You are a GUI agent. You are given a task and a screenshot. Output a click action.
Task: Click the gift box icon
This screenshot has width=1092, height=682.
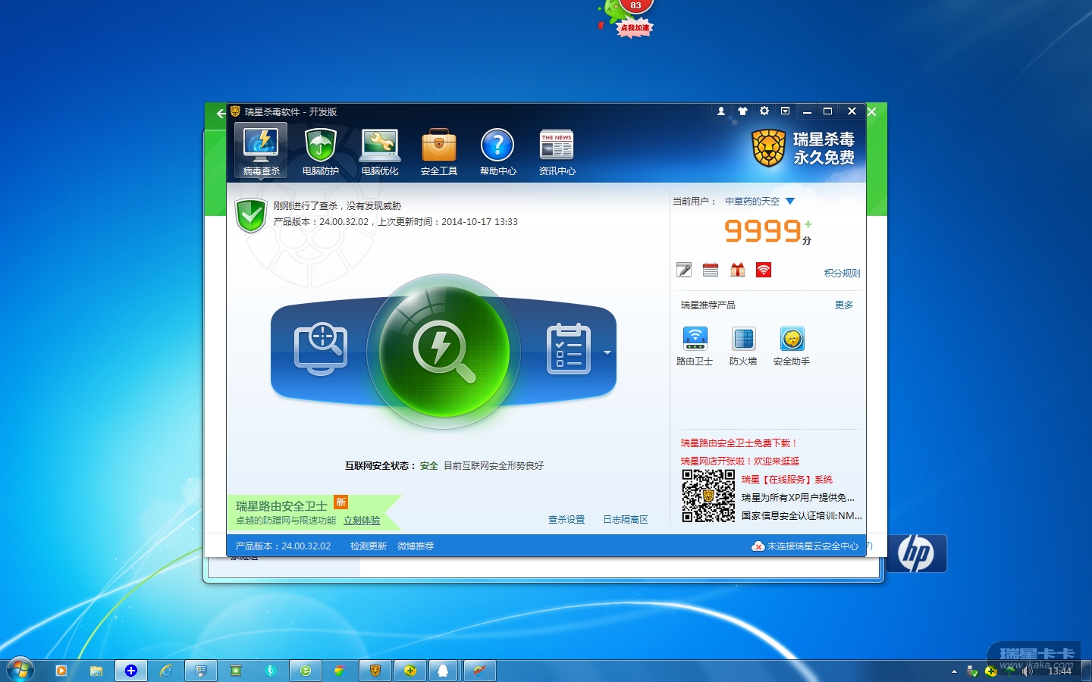coord(737,270)
